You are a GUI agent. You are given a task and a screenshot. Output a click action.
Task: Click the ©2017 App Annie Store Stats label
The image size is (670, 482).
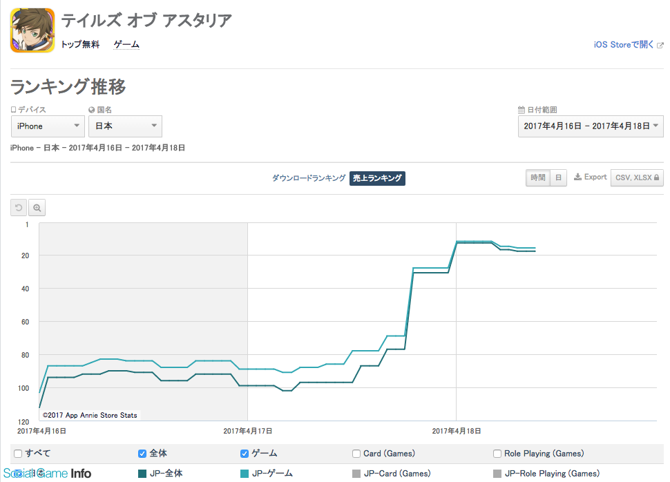pos(90,415)
